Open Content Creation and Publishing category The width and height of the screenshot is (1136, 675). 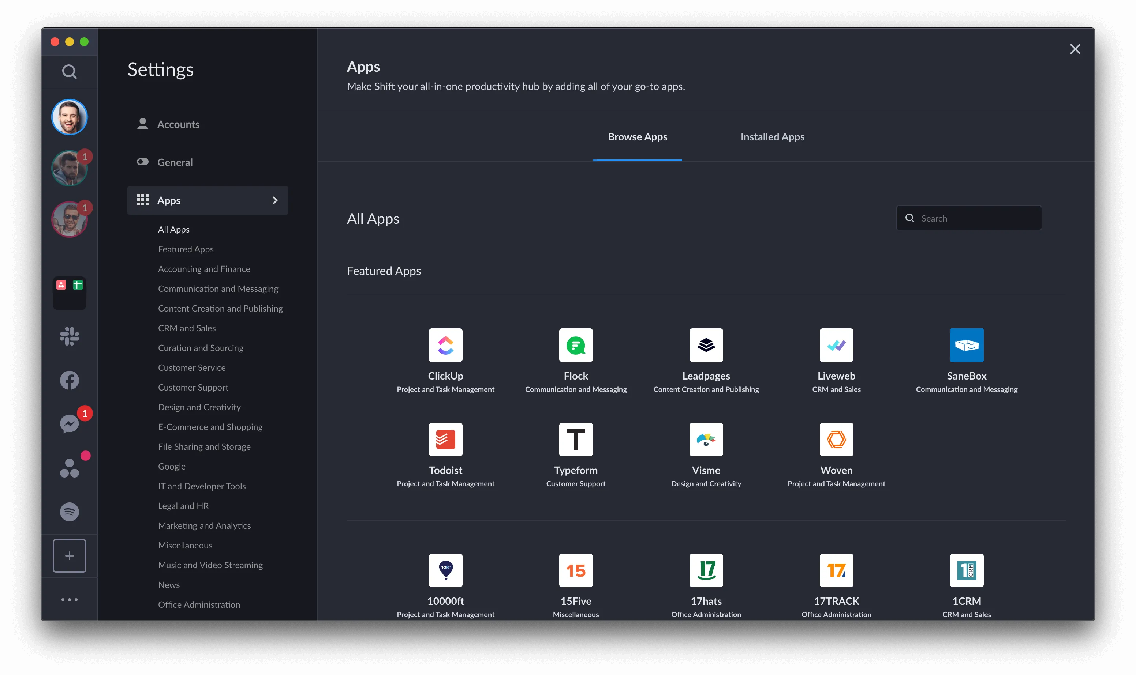[220, 308]
